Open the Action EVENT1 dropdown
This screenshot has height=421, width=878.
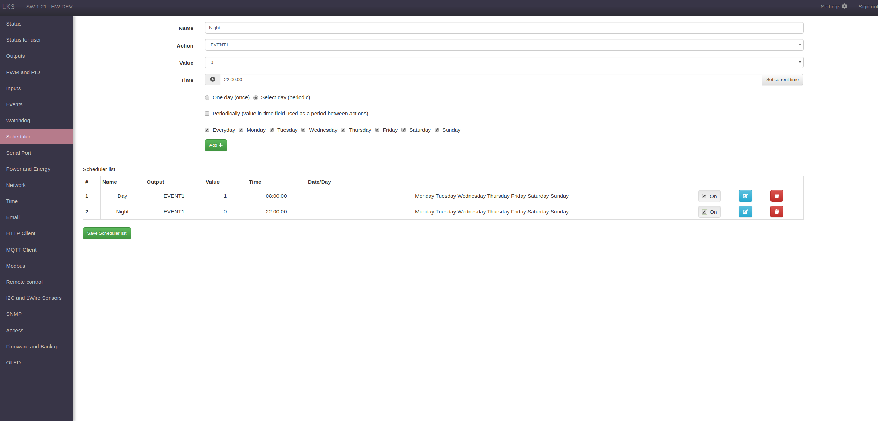pos(504,45)
